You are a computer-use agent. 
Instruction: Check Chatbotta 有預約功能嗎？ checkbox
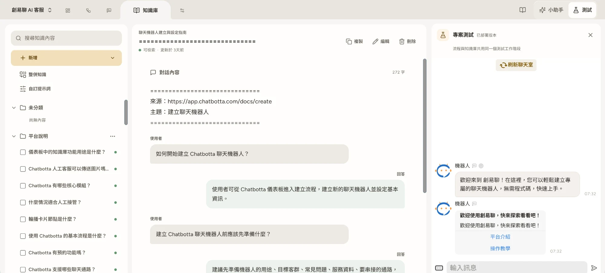coord(23,253)
